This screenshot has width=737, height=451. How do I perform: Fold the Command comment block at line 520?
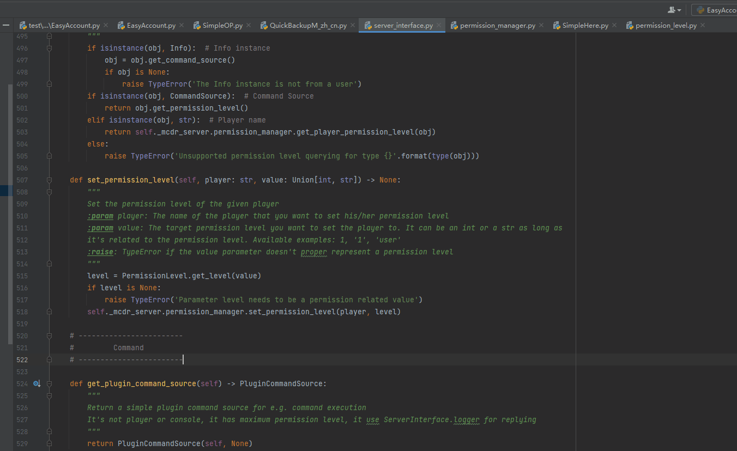[49, 336]
